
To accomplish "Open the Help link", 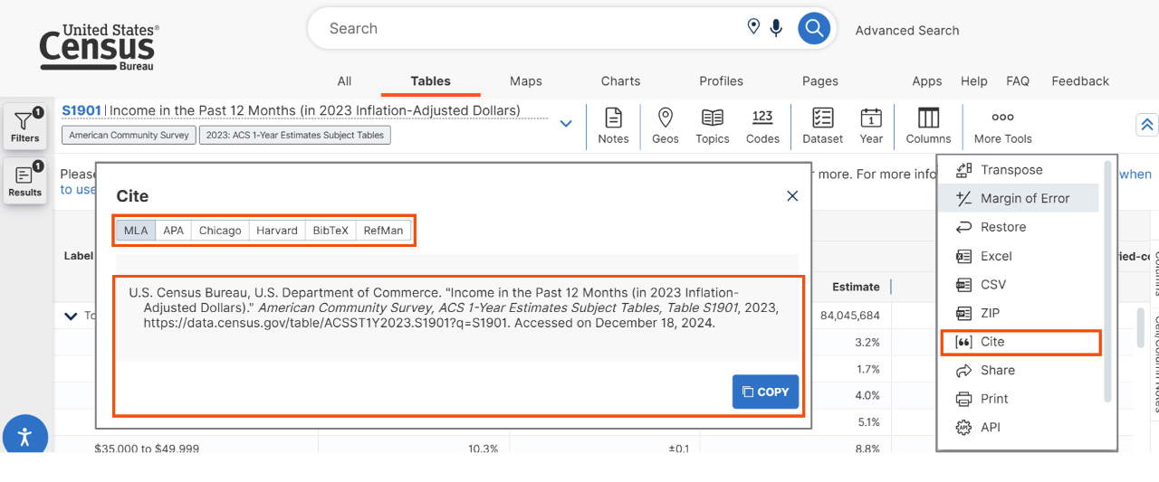I will (974, 80).
